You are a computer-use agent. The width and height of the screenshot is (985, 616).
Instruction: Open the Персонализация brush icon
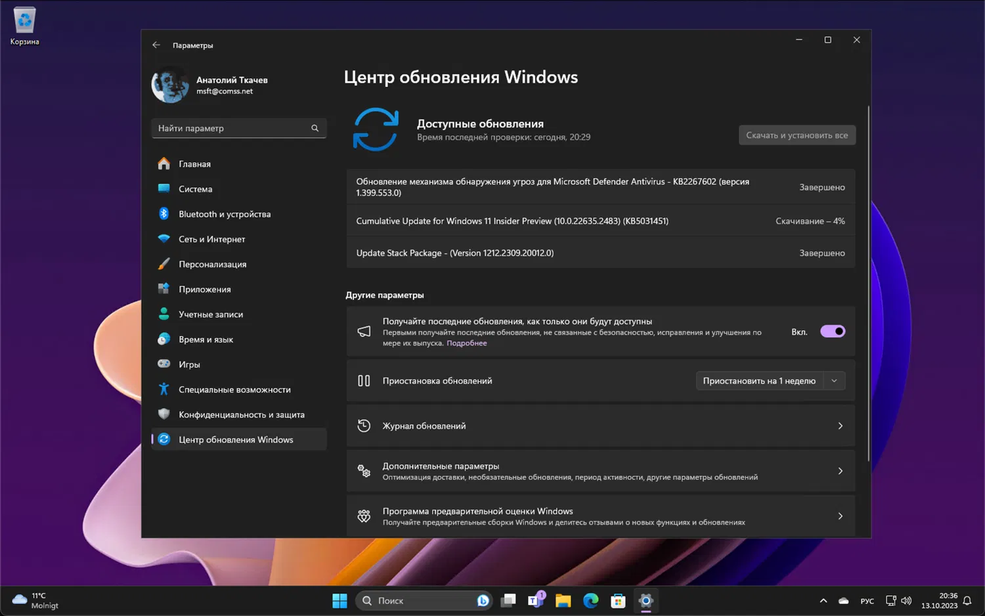coord(164,264)
